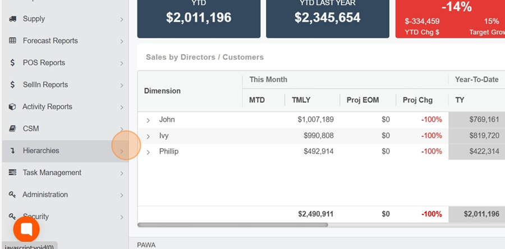Expand the Ivy row in the table
The image size is (505, 249).
(148, 136)
